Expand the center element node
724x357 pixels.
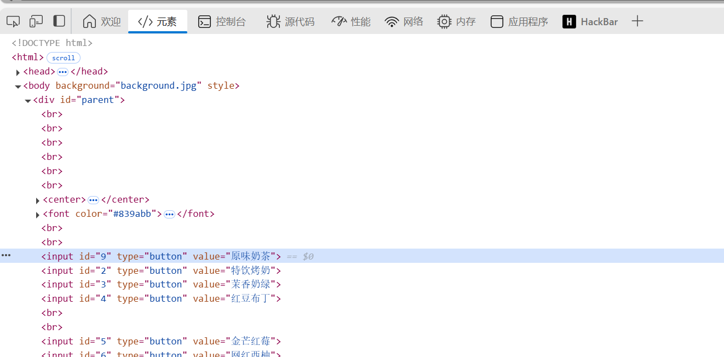[38, 200]
